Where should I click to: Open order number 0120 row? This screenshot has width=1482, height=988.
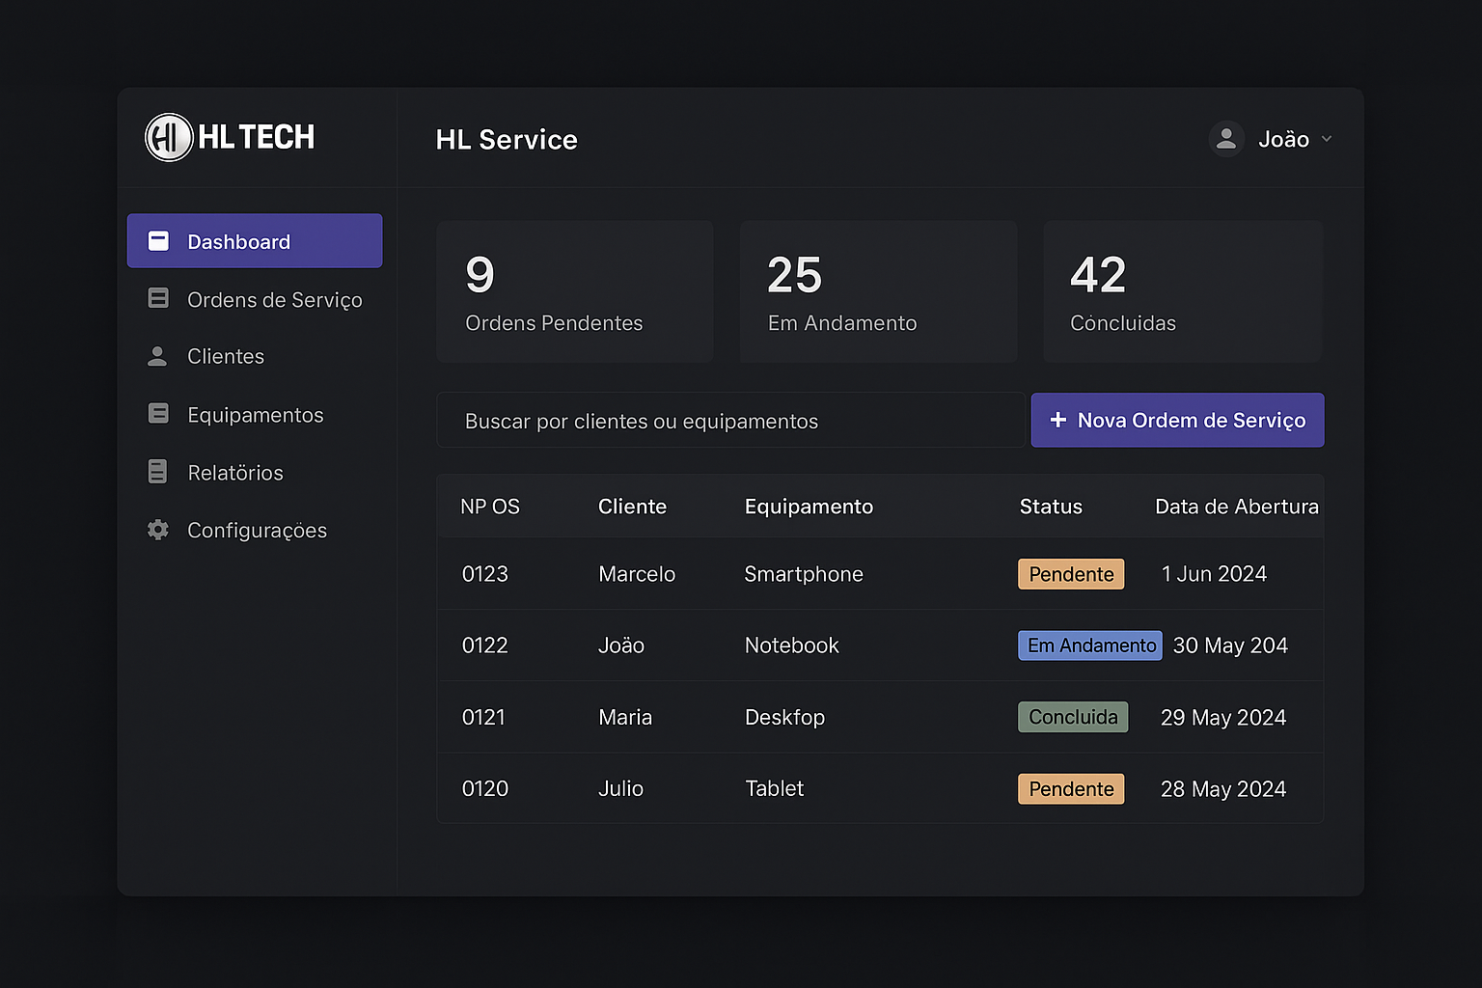coord(484,788)
